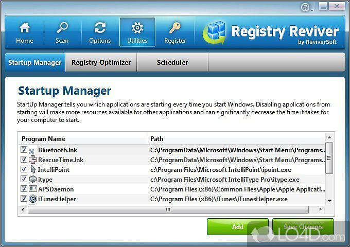This screenshot has height=247, width=350.
Task: Open the Register key section
Action: (175, 32)
